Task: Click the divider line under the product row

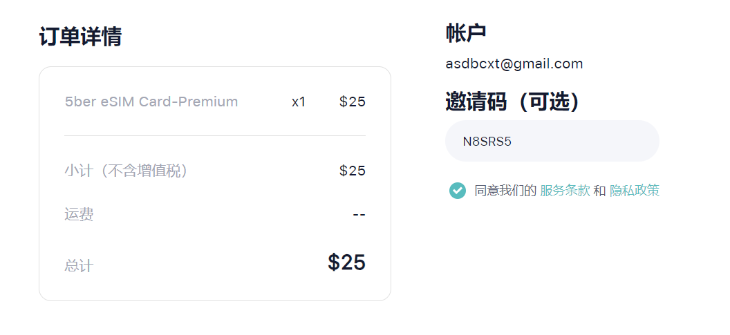Action: (215, 136)
